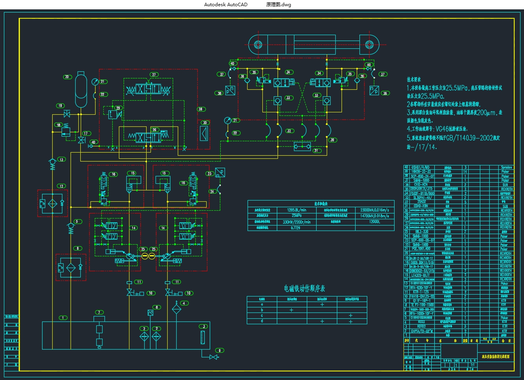Click the 25MPa cell in the parameters table
Image resolution: width=524 pixels, height=380 pixels.
tap(296, 215)
